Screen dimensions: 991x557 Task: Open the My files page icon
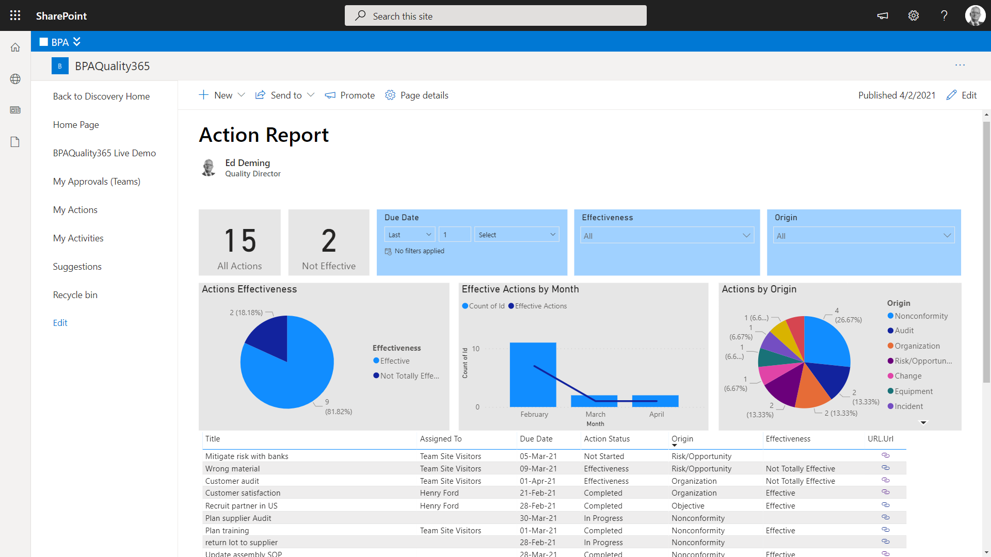(15, 142)
